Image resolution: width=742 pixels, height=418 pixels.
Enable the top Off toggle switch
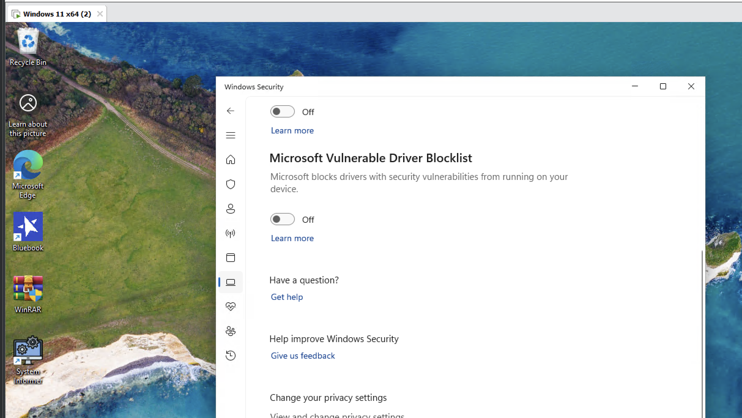coord(282,112)
